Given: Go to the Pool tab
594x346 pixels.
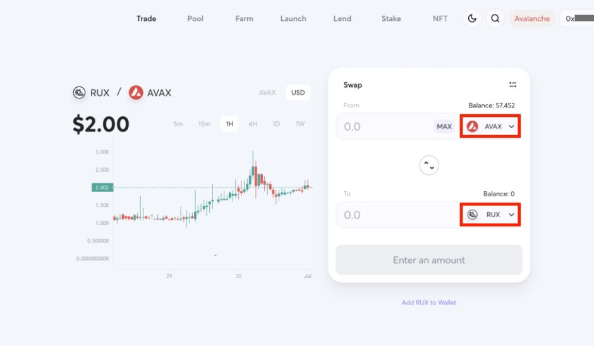Looking at the screenshot, I should point(195,18).
